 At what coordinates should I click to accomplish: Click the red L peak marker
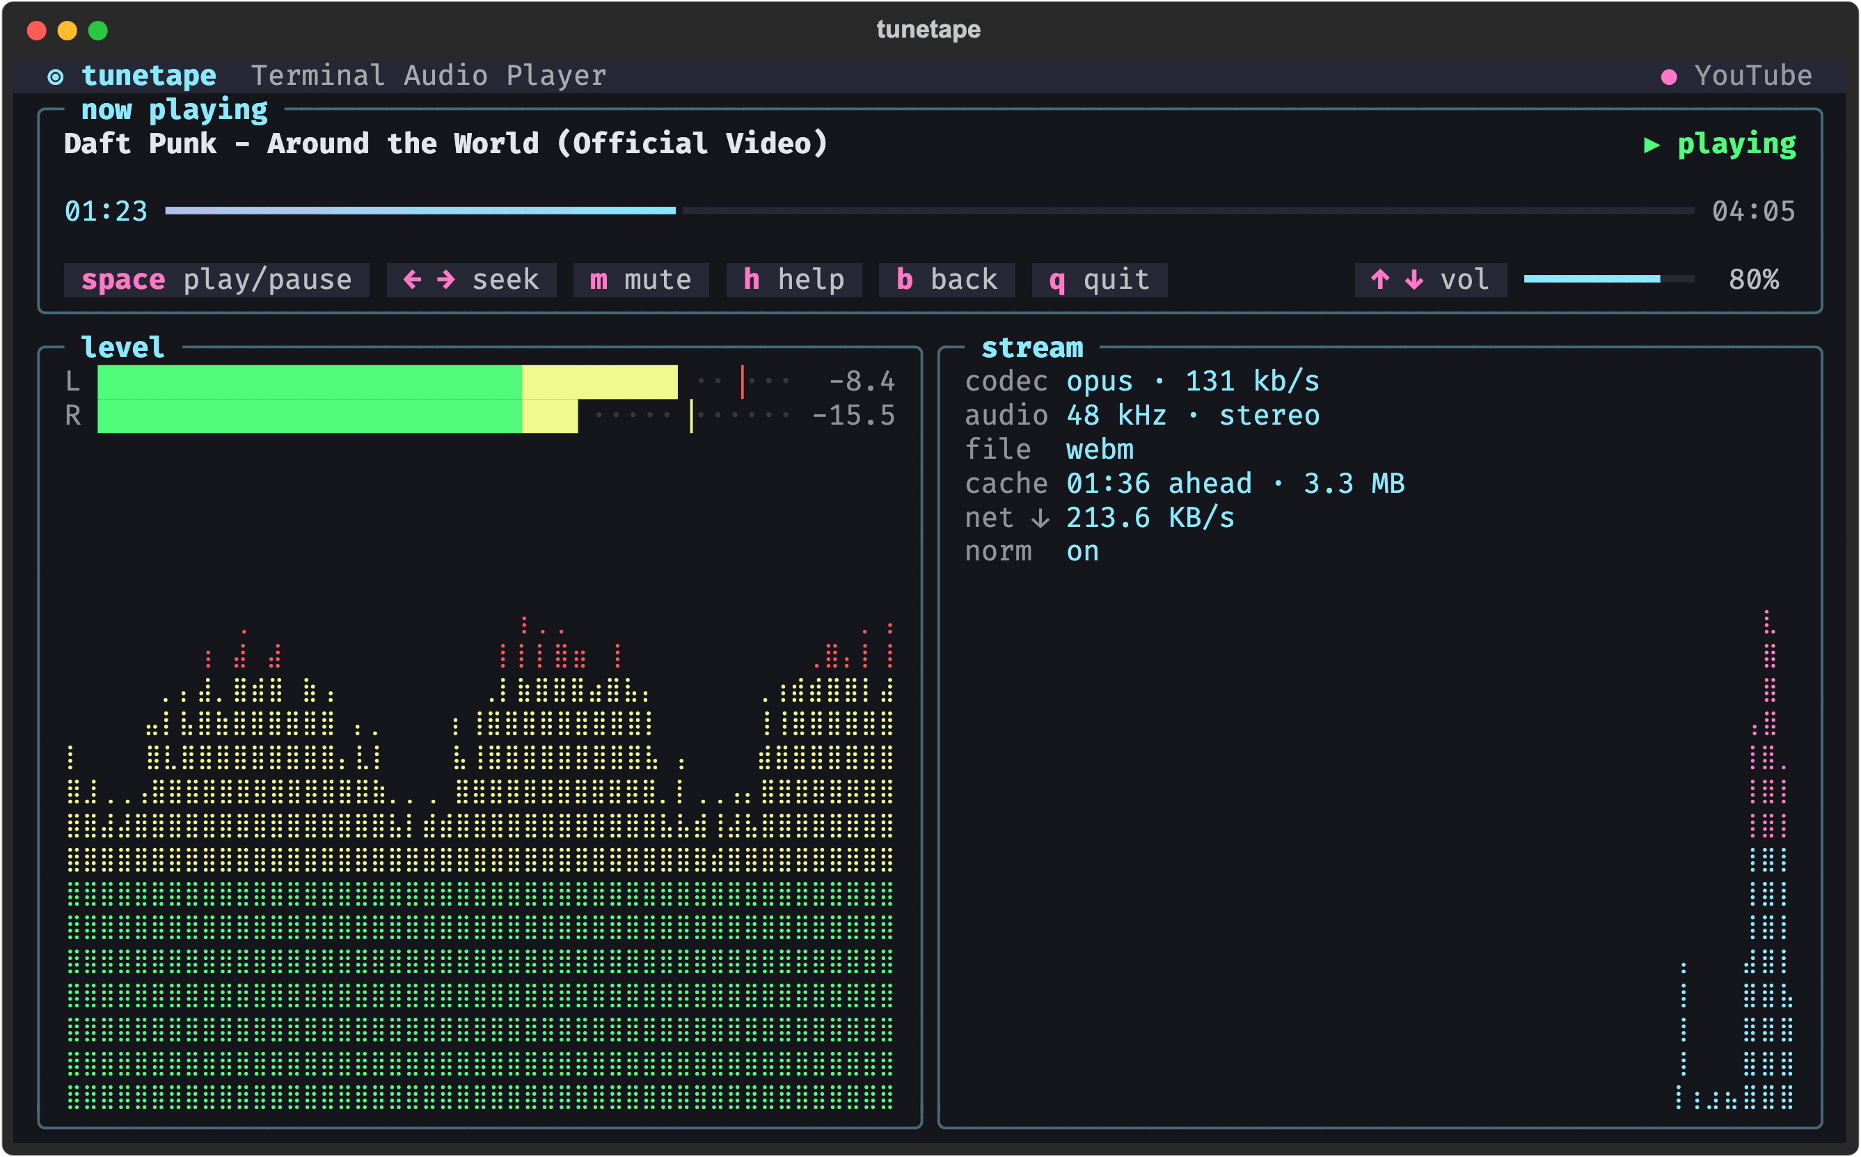pyautogui.click(x=742, y=382)
